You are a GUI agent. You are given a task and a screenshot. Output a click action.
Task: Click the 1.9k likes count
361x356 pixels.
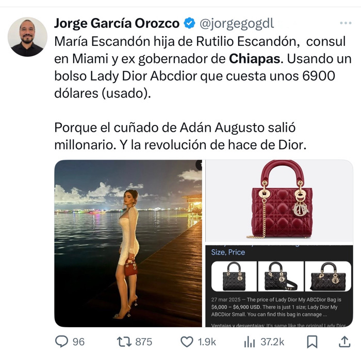207,342
